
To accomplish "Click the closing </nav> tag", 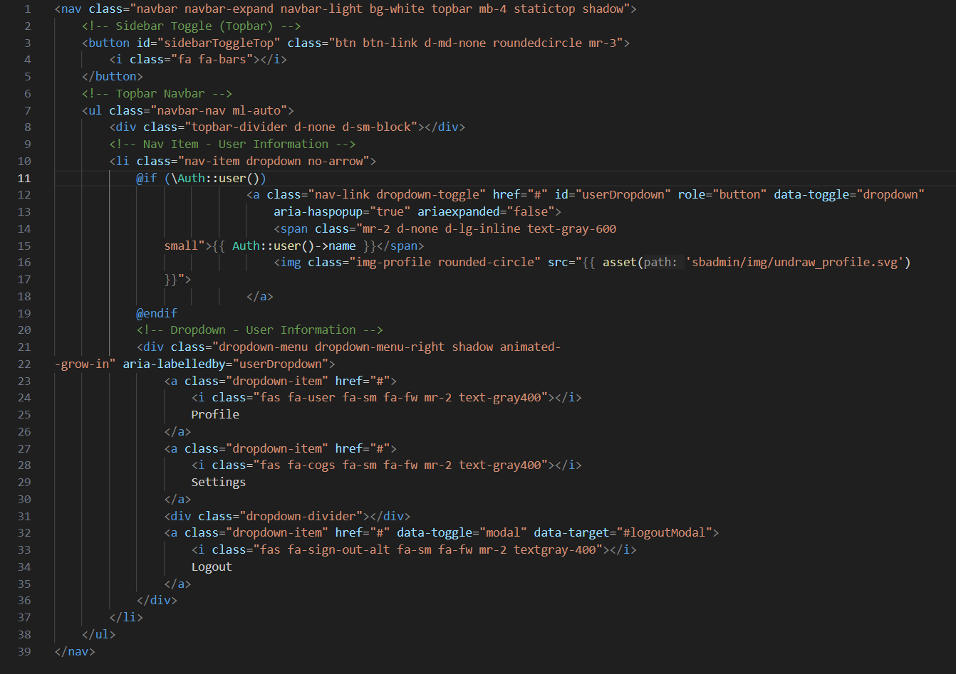I will point(75,651).
